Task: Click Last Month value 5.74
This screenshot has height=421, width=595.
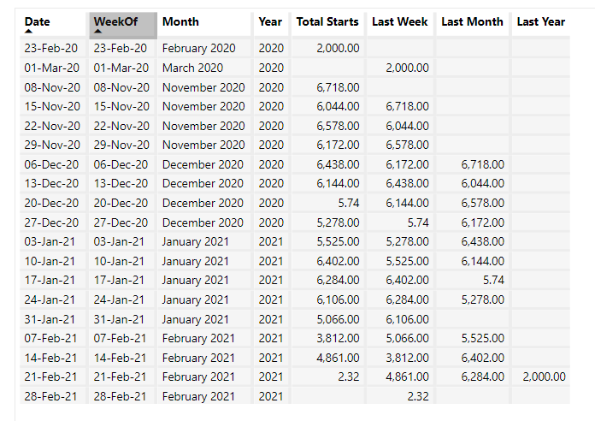Action: tap(493, 280)
